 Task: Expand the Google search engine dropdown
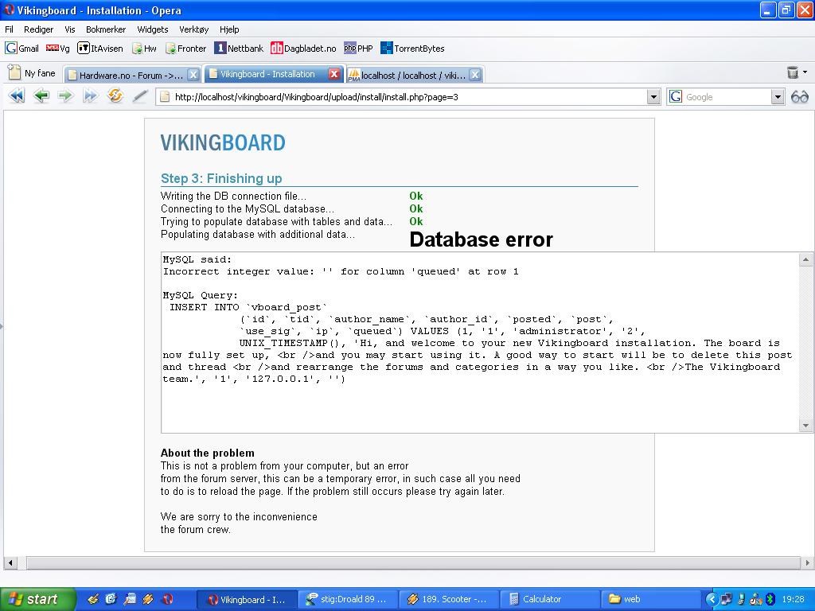pyautogui.click(x=777, y=97)
